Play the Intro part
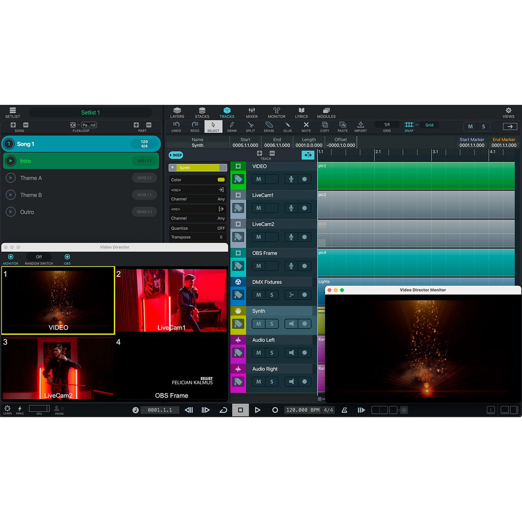The image size is (522, 522). pos(11,161)
